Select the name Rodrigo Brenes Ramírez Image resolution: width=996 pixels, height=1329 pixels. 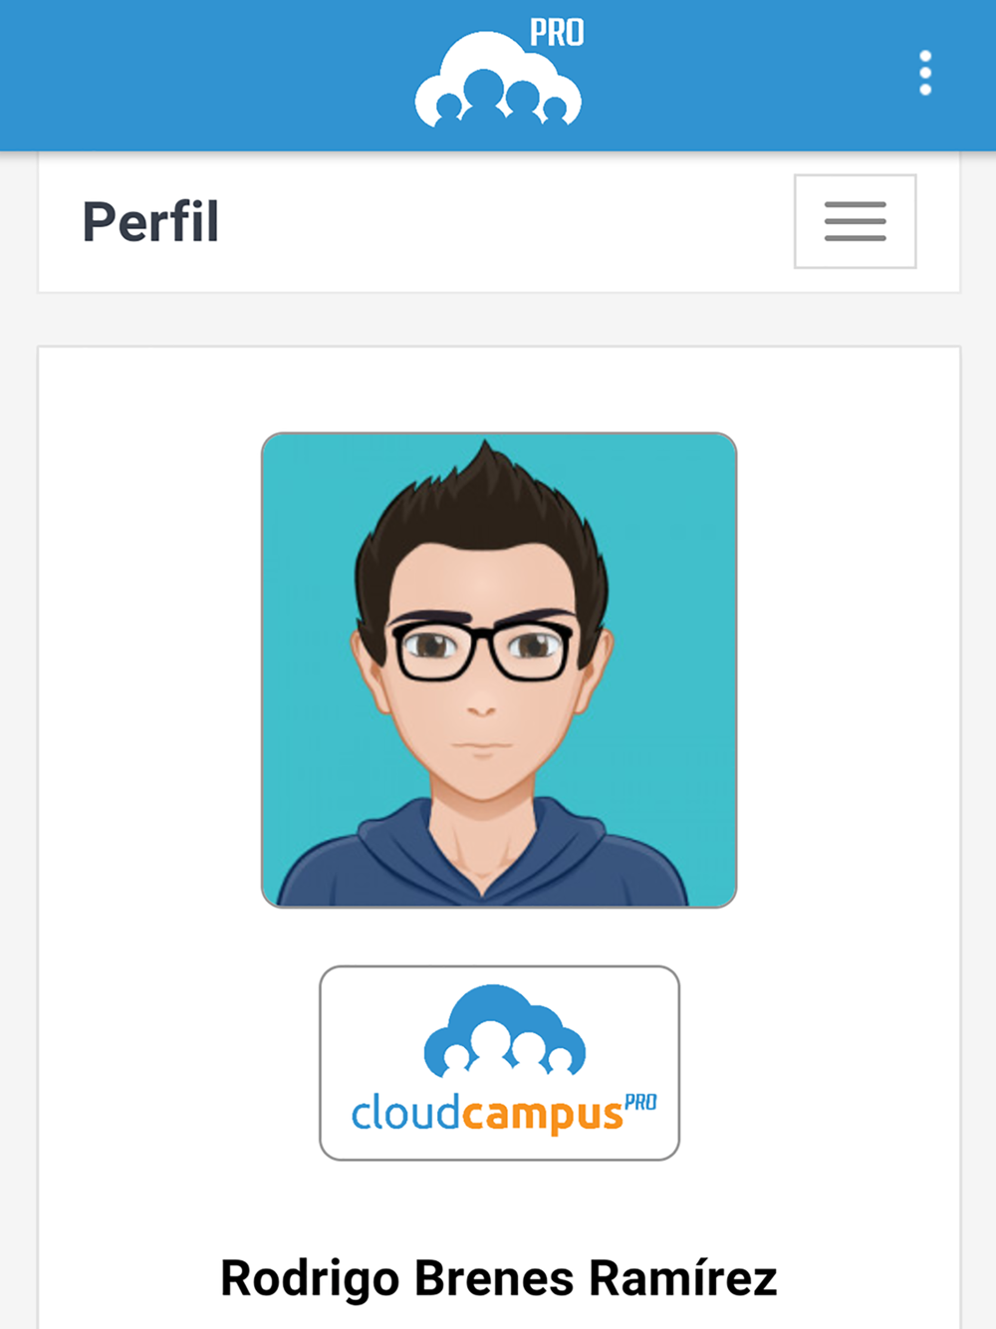498,1278
